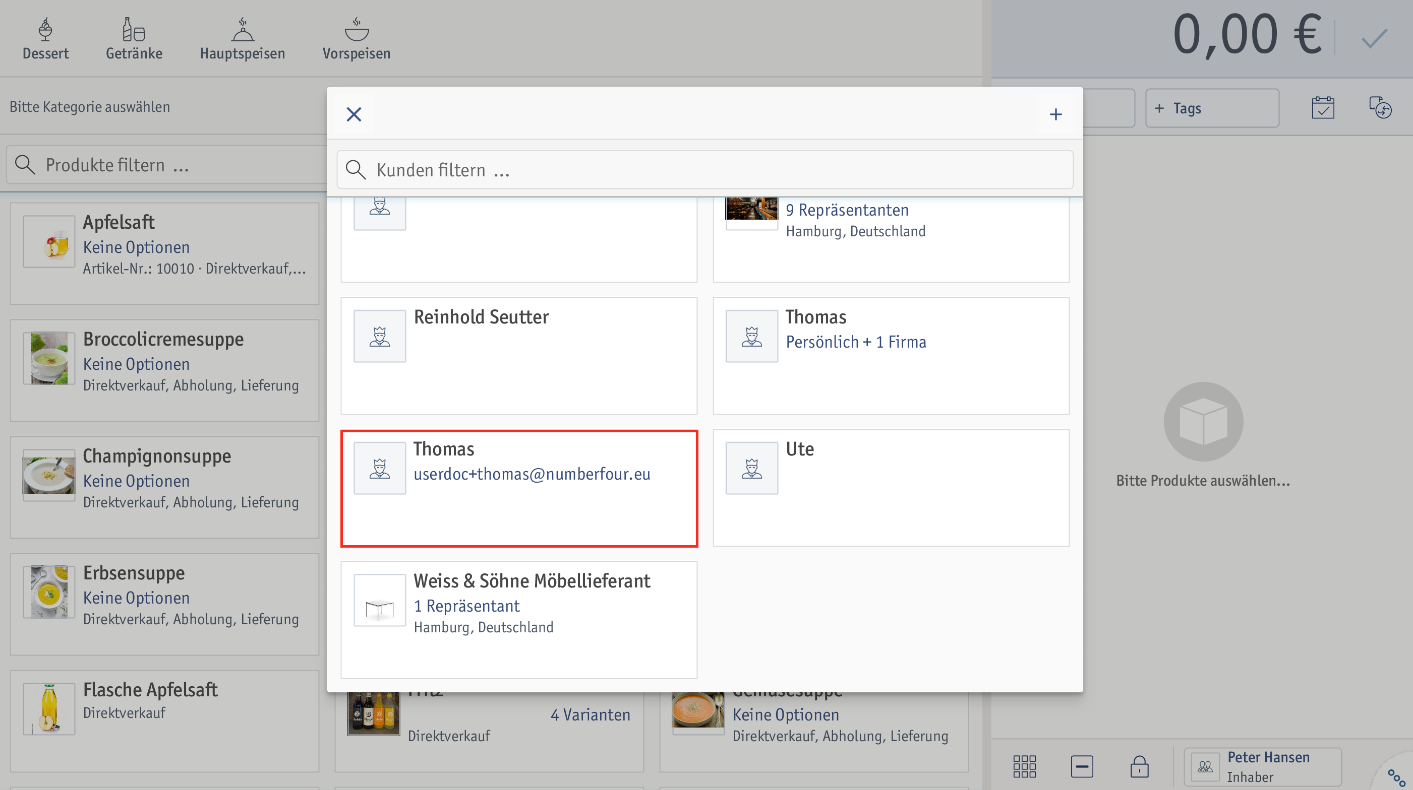This screenshot has width=1413, height=790.
Task: Click the minus box icon
Action: coord(1082,766)
